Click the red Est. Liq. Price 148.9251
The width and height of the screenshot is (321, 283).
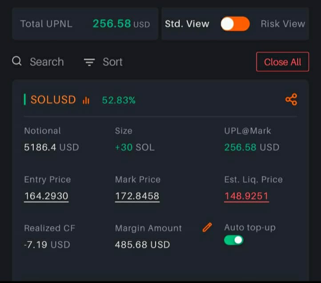[x=246, y=196]
